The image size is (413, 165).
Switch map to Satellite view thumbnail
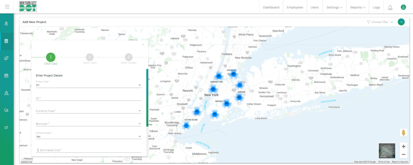pyautogui.click(x=387, y=151)
